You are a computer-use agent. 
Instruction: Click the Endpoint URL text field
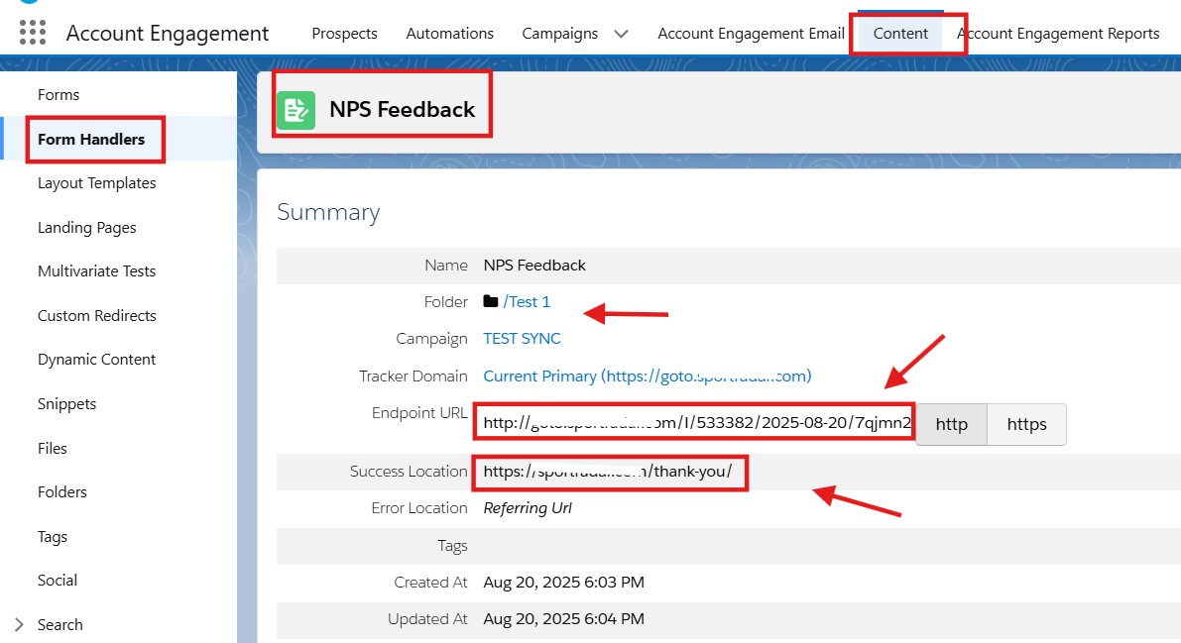[694, 424]
